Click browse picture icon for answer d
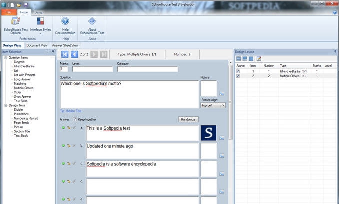Screen dimensions: 339x204 coord(222,192)
